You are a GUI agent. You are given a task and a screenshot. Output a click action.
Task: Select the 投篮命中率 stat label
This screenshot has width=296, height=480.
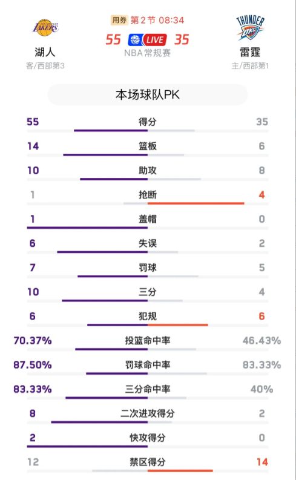[148, 340]
